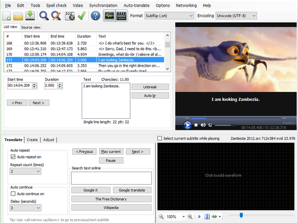Image resolution: width=298 pixels, height=223 pixels.
Task: Toggle the waveform display toolbar icon
Action: click(x=109, y=16)
